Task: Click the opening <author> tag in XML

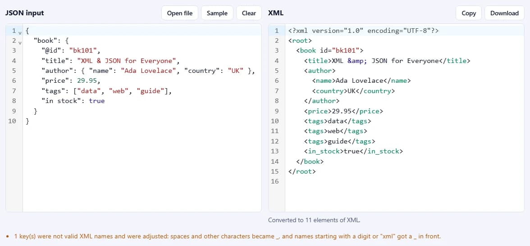Action: (320, 71)
